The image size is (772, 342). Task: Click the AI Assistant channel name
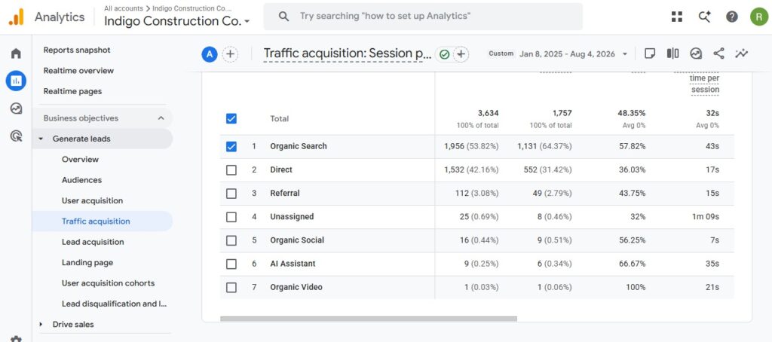click(293, 264)
